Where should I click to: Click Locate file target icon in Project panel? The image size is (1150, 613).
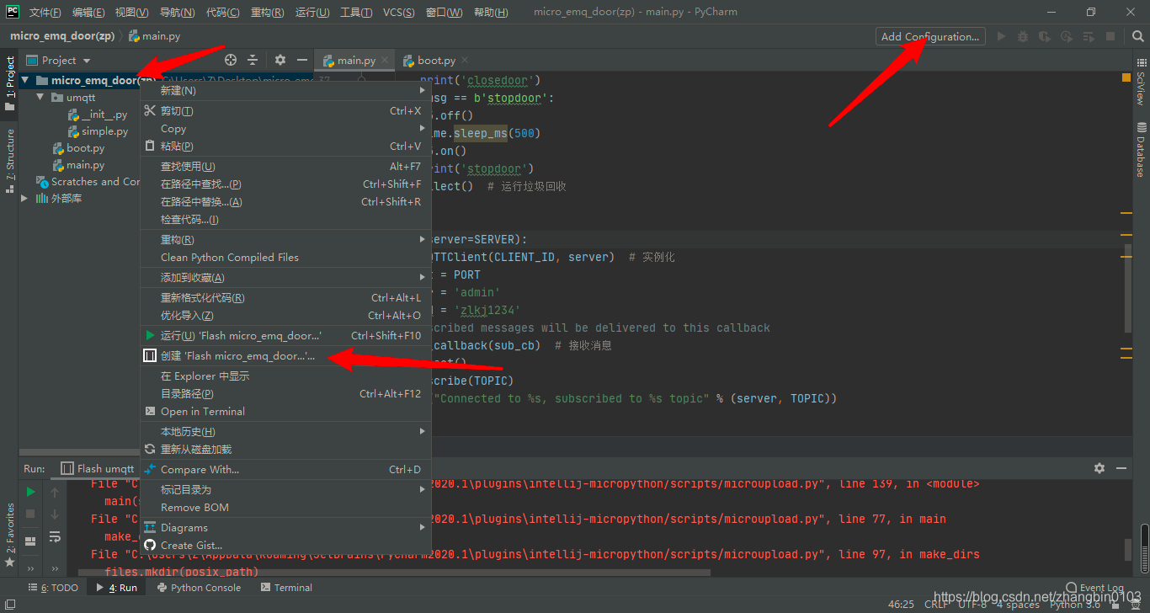click(231, 60)
